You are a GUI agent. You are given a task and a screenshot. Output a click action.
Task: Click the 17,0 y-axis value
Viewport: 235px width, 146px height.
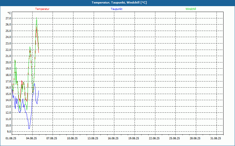click(x=8, y=81)
